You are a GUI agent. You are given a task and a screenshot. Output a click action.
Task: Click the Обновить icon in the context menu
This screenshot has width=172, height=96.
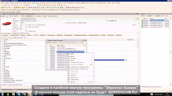point(69,82)
